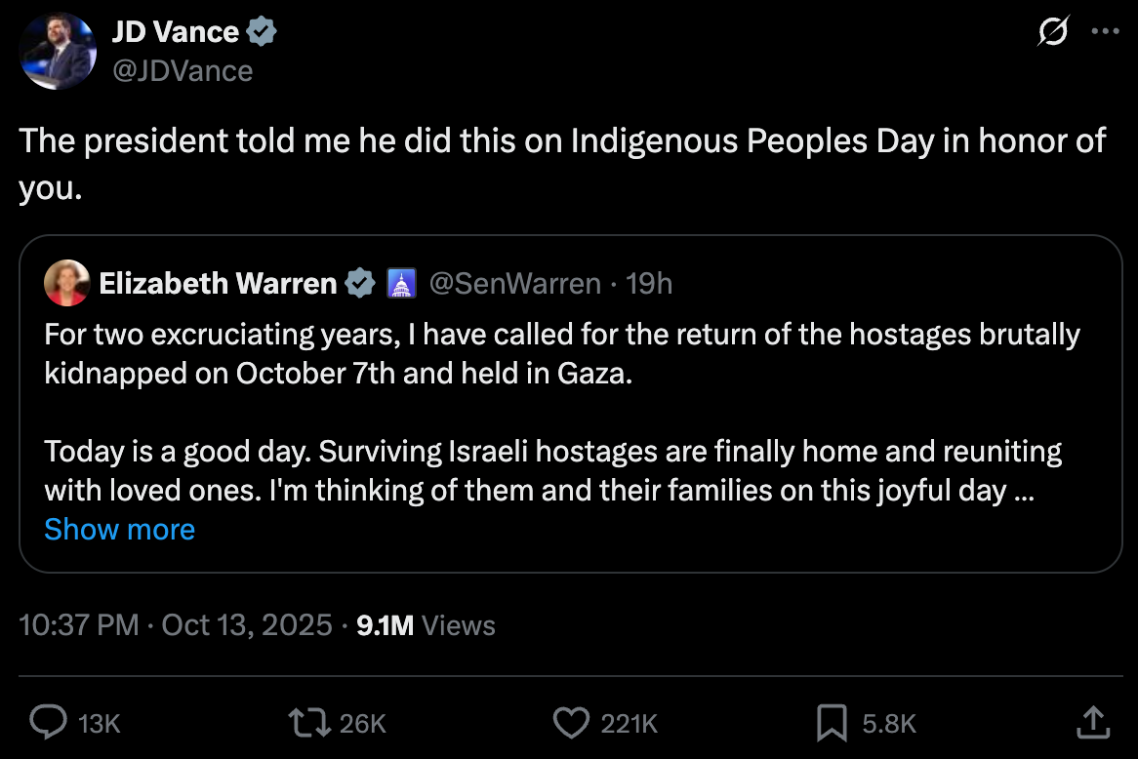The width and height of the screenshot is (1138, 759).
Task: Open the three-dot more options menu
Action: coord(1105,32)
